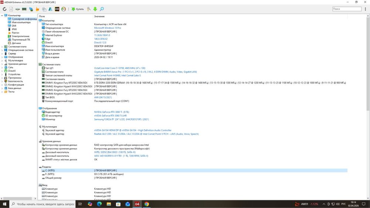Click the Купить buy button
Image resolution: width=370 pixels, height=208 pixels.
78,9
